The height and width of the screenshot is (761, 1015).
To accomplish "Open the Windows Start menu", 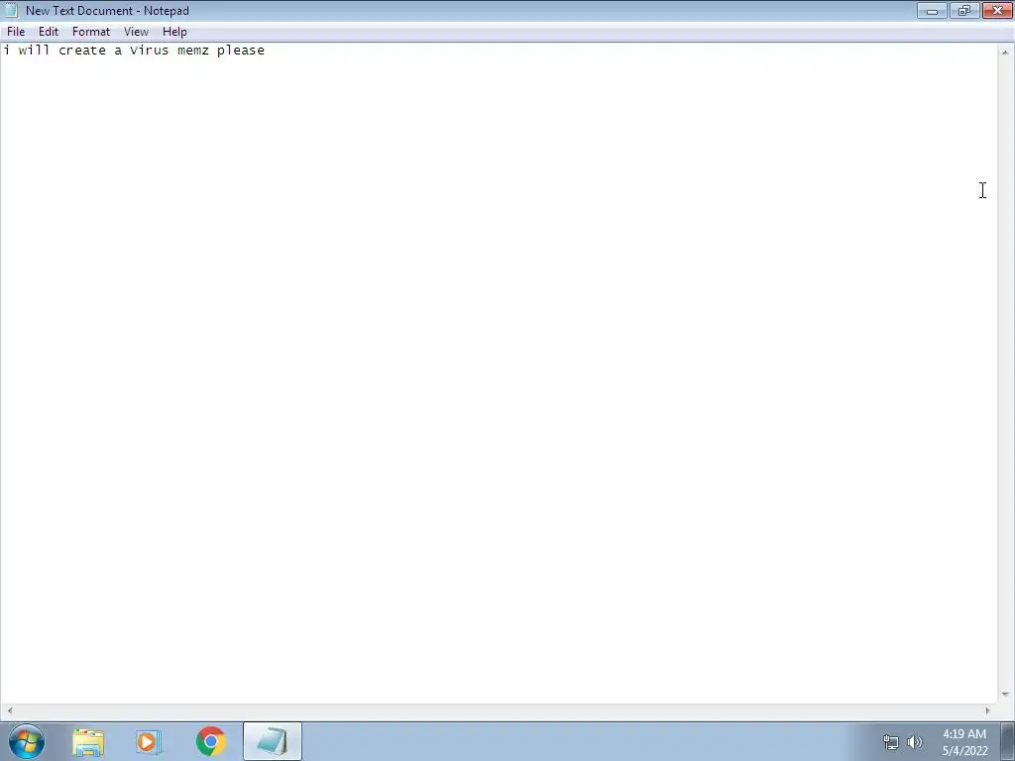I will coord(27,741).
